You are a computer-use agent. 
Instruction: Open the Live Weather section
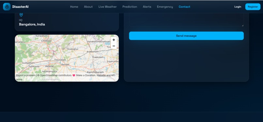tap(107, 7)
